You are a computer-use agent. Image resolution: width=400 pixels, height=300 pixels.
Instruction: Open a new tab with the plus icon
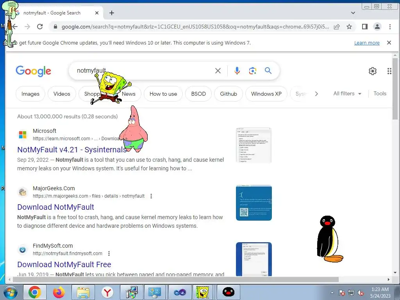tap(112, 13)
